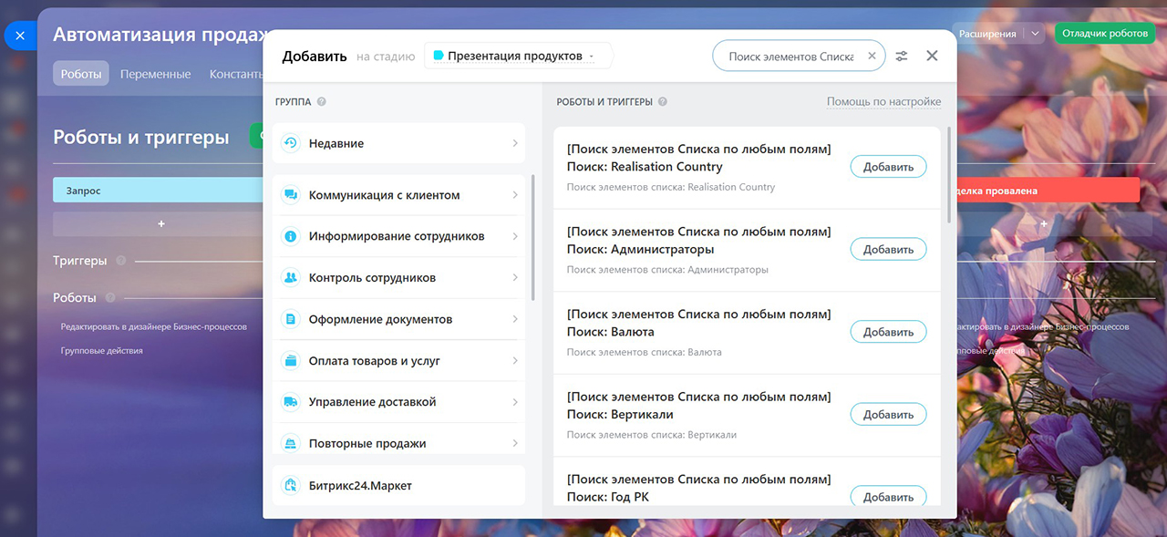The height and width of the screenshot is (537, 1167).
Task: Switch to the Переменные tab
Action: [x=155, y=74]
